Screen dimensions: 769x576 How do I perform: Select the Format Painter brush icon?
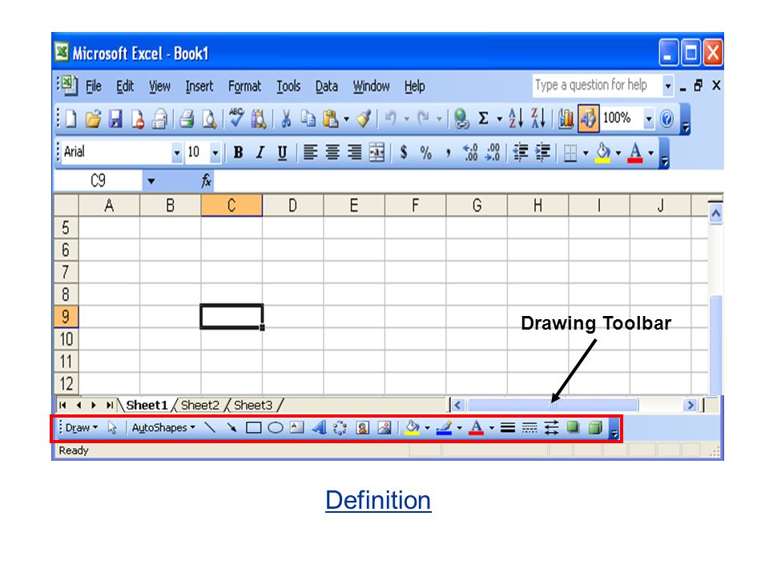pyautogui.click(x=364, y=118)
